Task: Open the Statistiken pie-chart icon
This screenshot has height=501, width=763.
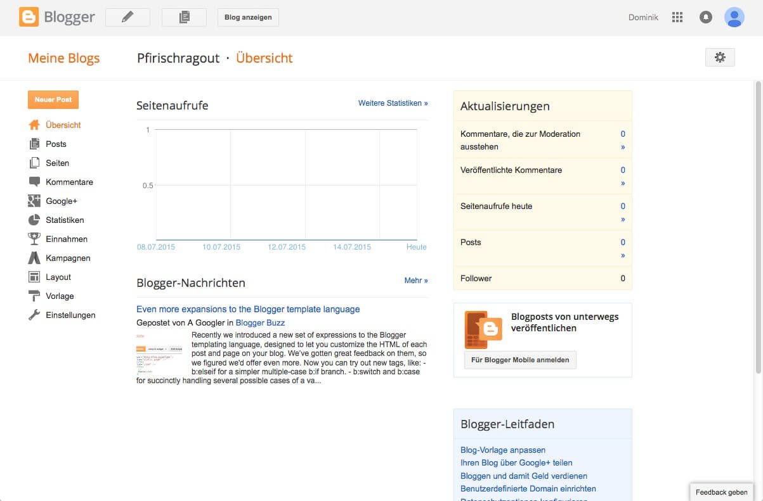Action: [x=33, y=220]
